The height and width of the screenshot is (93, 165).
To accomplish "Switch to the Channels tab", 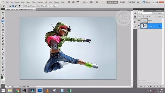I will coord(147,11).
